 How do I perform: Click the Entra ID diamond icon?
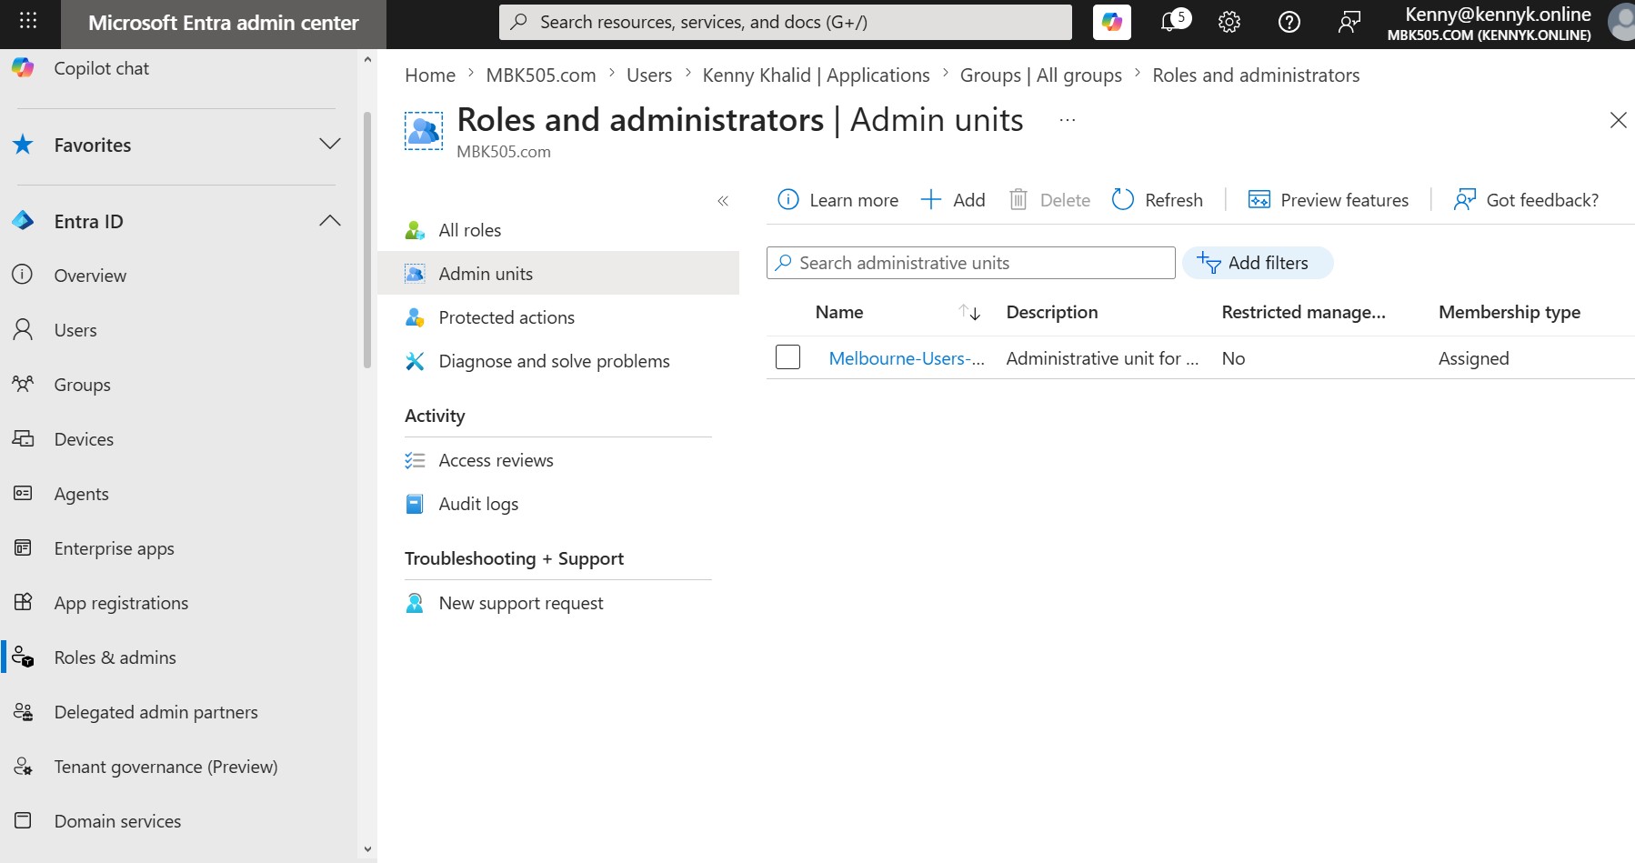(23, 221)
